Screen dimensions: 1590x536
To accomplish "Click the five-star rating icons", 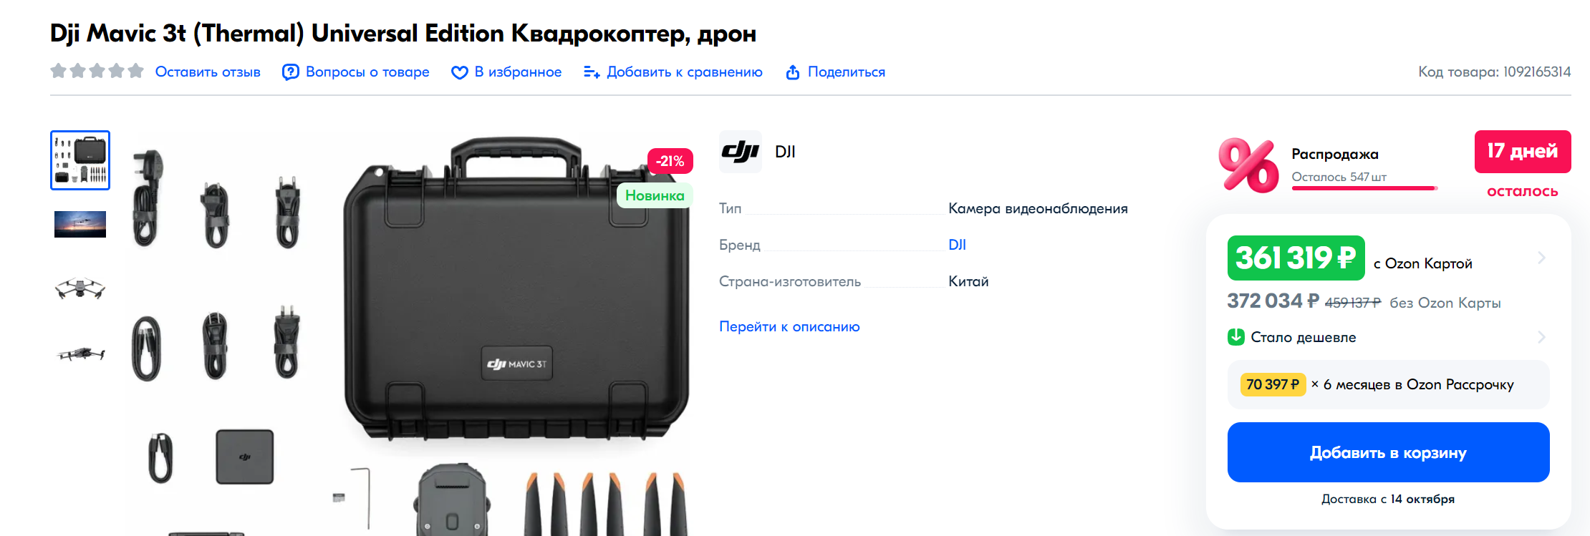I will pos(97,71).
